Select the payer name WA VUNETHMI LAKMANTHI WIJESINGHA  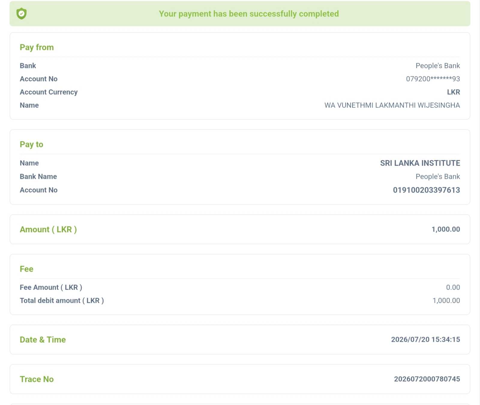(392, 105)
